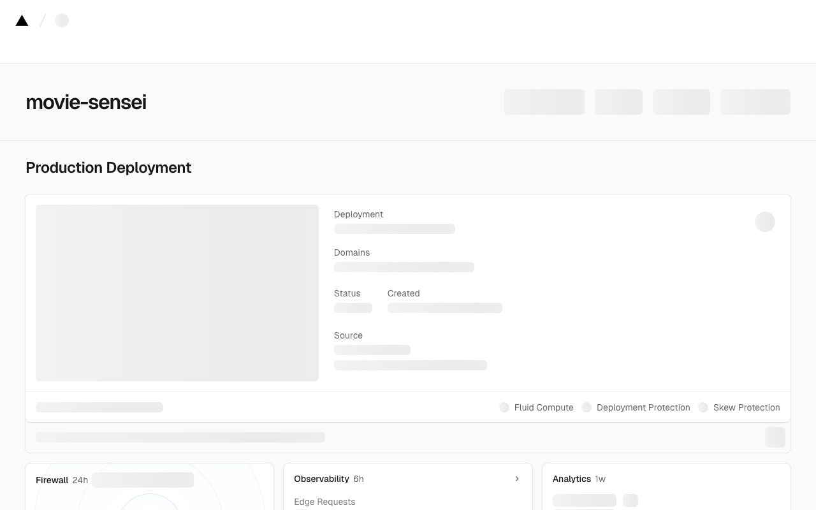Click the Edge Requests label
This screenshot has width=816, height=510.
(x=324, y=502)
